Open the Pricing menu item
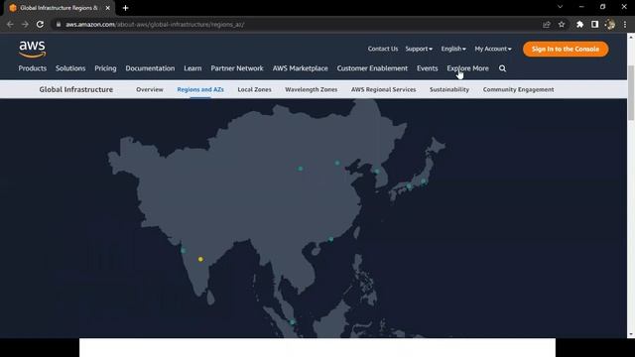The width and height of the screenshot is (635, 357). (x=105, y=68)
